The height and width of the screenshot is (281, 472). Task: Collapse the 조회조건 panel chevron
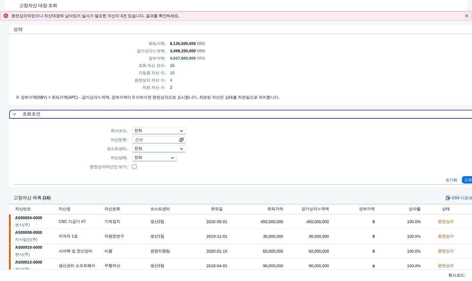(x=14, y=114)
